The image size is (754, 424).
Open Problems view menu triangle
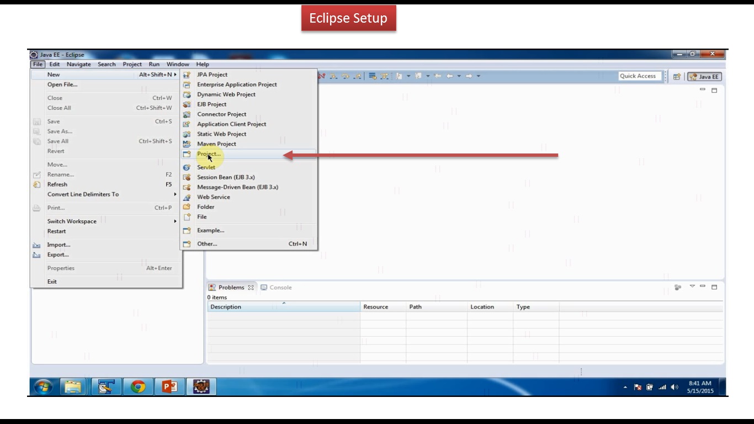(692, 287)
